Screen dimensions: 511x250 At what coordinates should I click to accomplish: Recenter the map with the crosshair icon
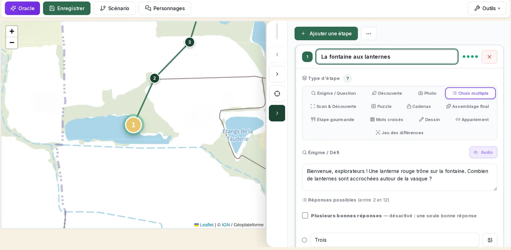[x=277, y=94]
